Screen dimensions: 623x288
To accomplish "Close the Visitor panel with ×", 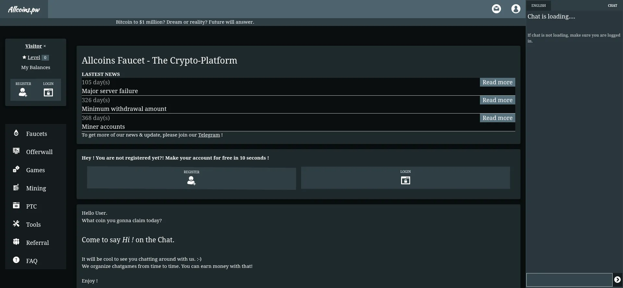I will pyautogui.click(x=45, y=46).
